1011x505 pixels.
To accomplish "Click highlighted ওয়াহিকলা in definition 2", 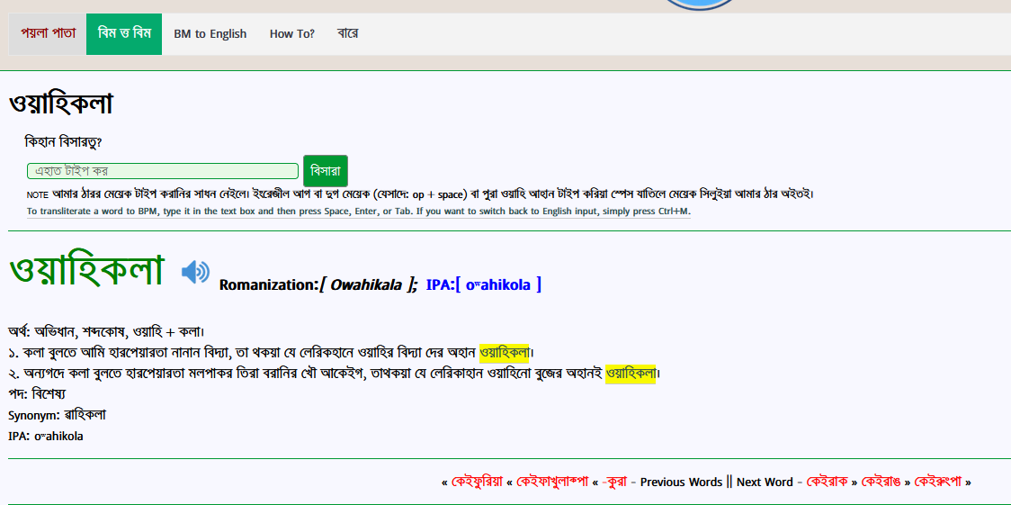I will 631,374.
